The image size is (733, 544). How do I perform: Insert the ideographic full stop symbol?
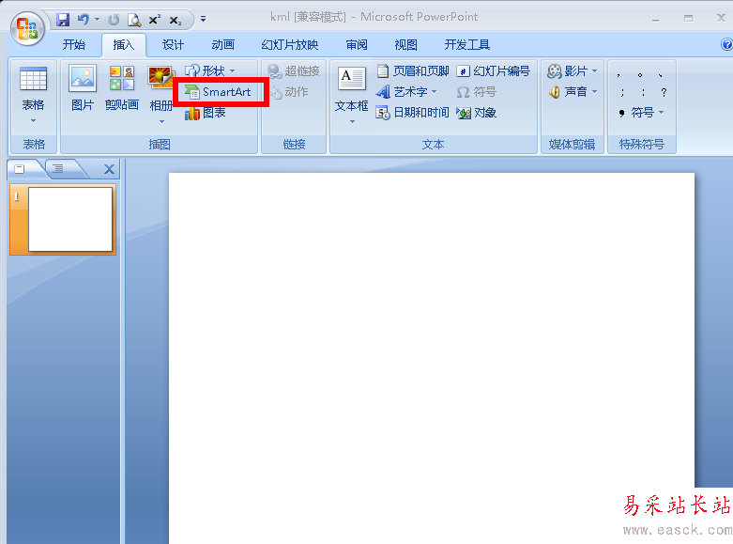tap(640, 75)
